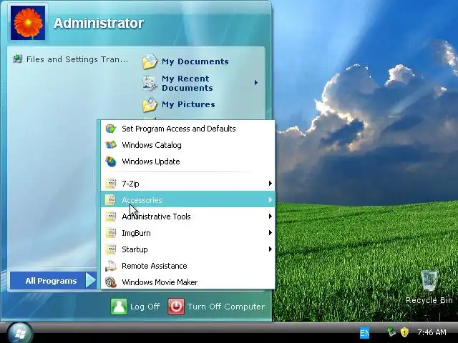Click the Administrator flower user picture
The image size is (458, 343).
(x=28, y=23)
